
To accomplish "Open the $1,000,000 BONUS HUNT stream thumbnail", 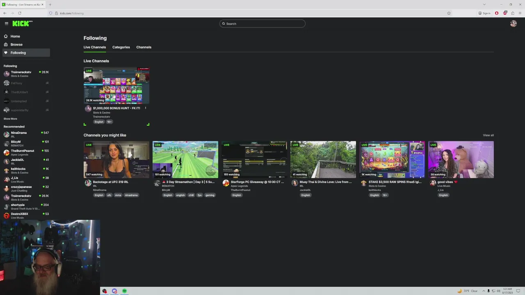I will coord(116,85).
